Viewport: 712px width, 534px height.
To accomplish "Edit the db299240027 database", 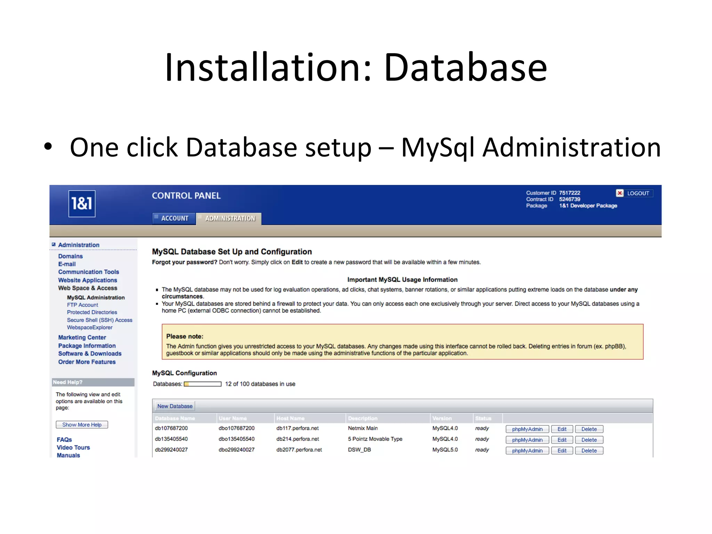I will (562, 451).
